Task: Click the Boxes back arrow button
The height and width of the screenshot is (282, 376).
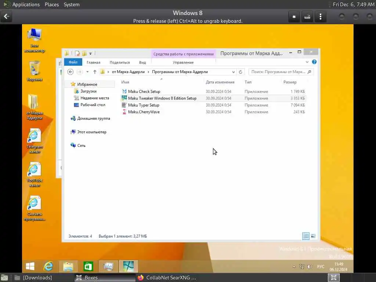Action: 6,16
